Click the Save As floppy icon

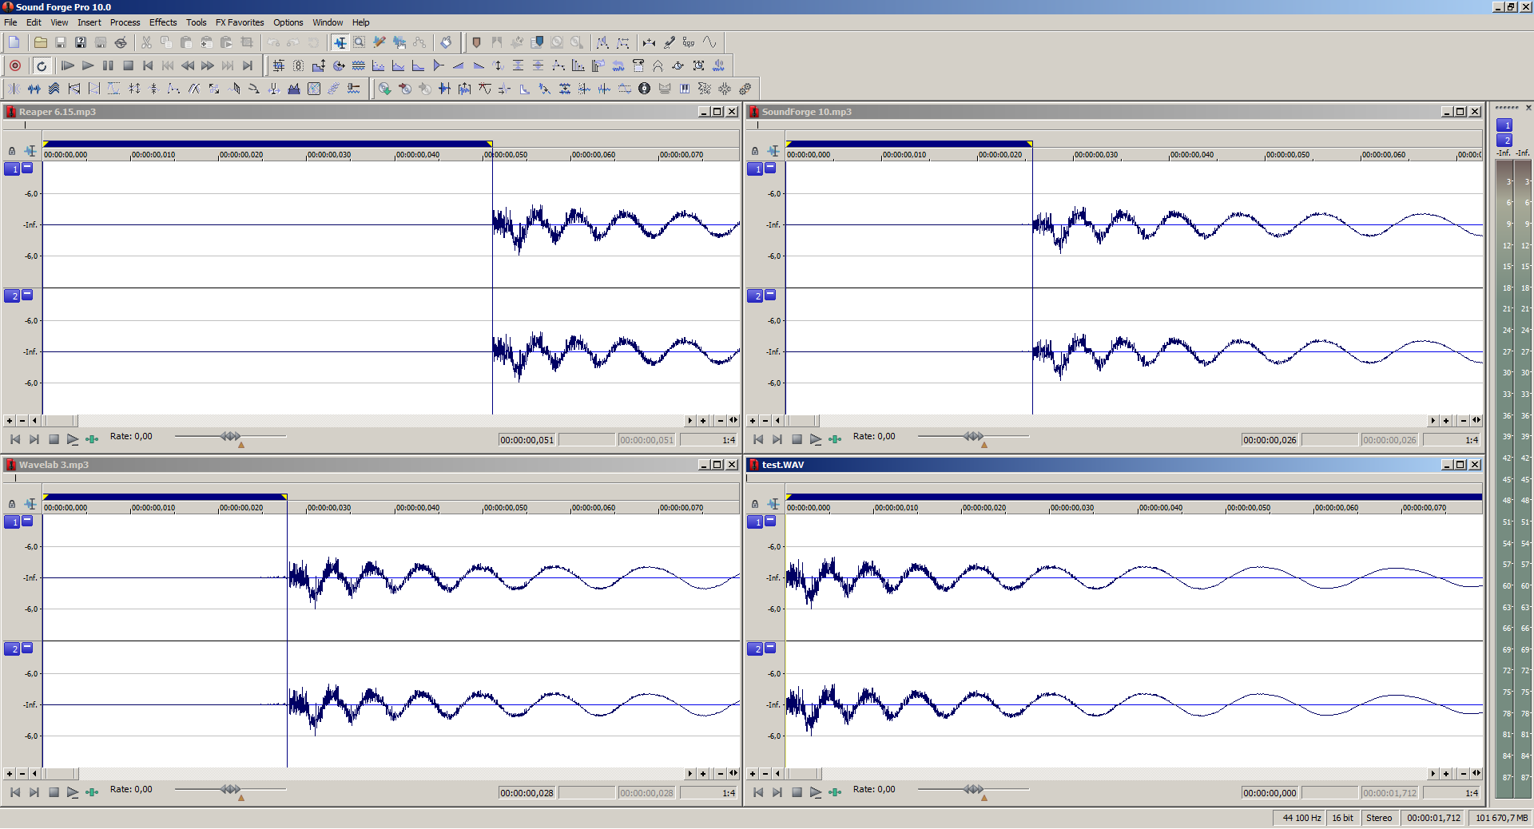(x=81, y=42)
